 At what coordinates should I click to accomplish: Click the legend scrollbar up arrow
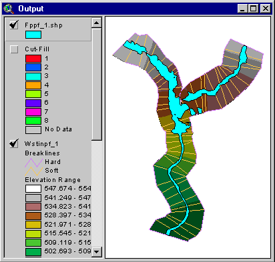(97, 23)
